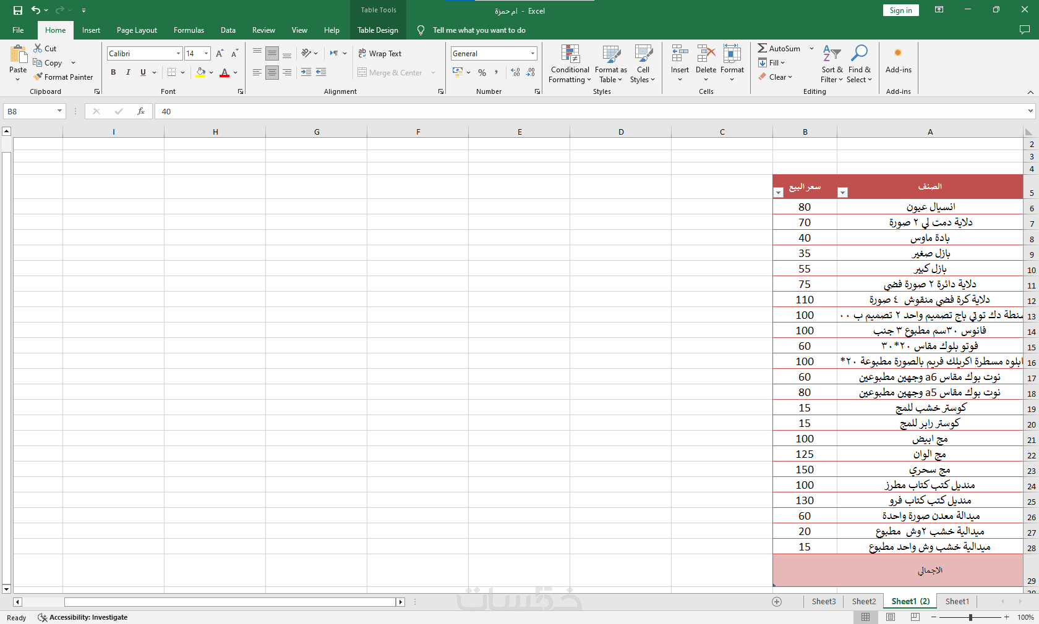Toggle Italic formatting
The image size is (1039, 624).
(x=128, y=72)
